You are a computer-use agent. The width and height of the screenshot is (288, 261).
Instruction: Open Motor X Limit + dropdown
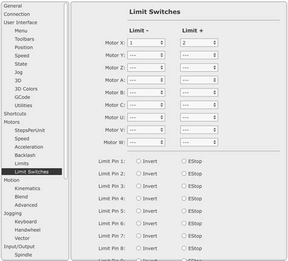(x=199, y=42)
